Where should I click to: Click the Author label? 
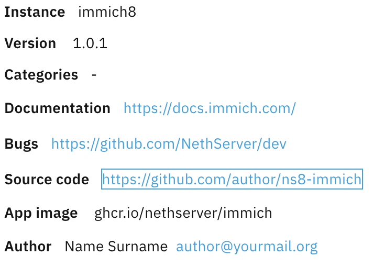[28, 247]
